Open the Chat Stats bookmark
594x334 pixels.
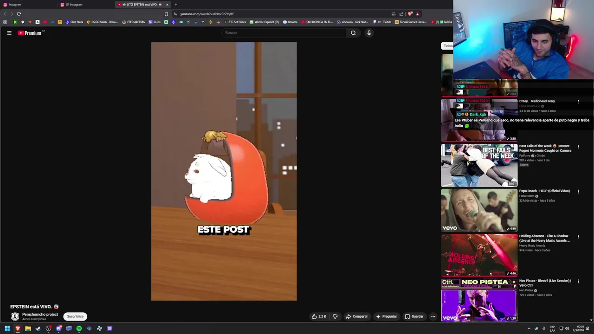point(74,22)
